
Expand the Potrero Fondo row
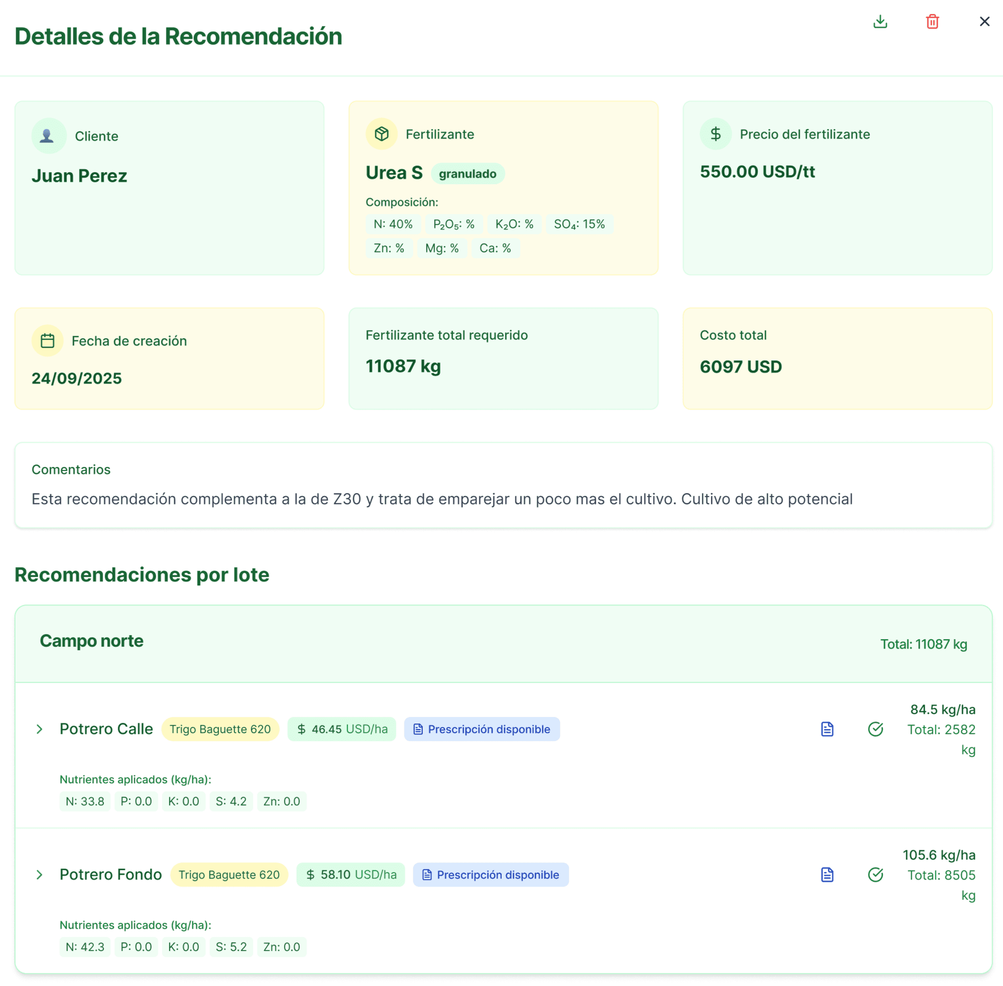point(40,875)
